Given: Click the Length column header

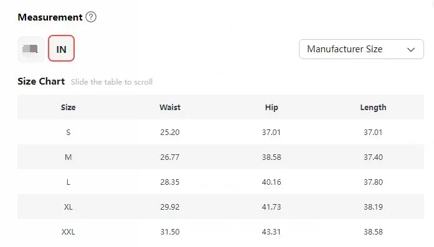Looking at the screenshot, I should click(x=373, y=107).
